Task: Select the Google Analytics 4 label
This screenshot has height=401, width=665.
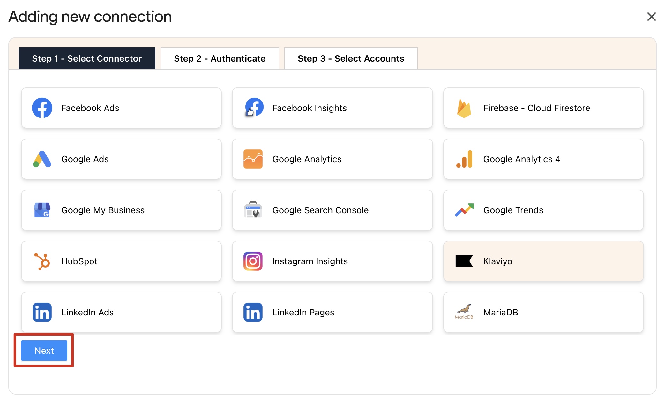Action: pos(522,159)
